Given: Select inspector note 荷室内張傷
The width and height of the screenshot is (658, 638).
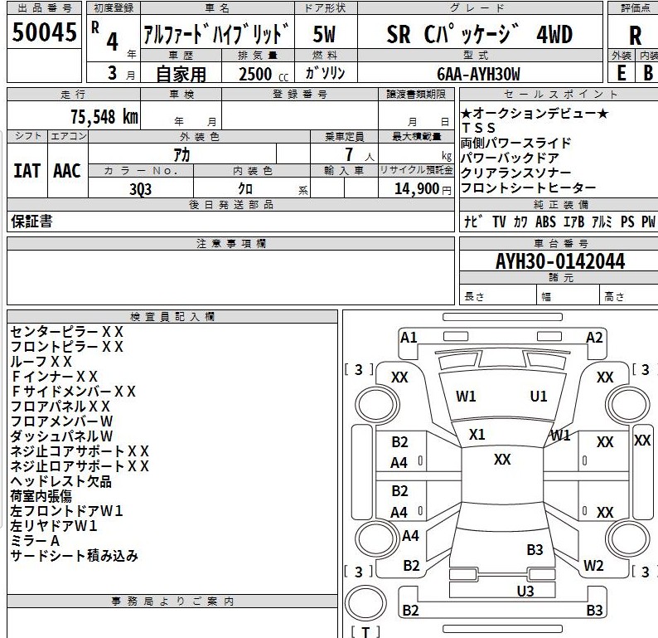Looking at the screenshot, I should tap(41, 496).
